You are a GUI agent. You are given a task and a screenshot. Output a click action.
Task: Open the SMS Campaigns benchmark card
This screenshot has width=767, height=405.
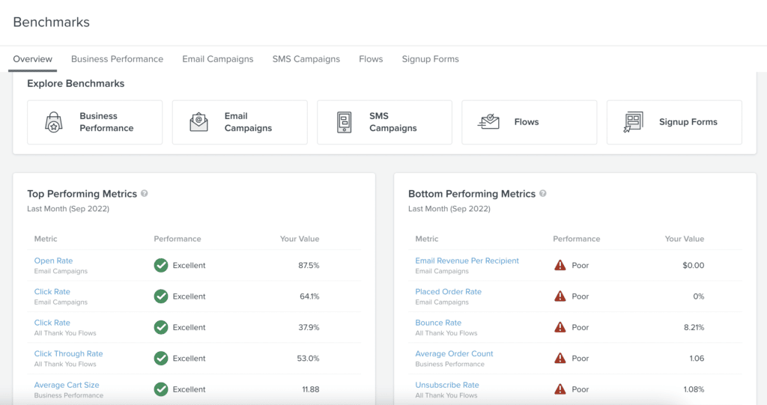[x=384, y=122]
